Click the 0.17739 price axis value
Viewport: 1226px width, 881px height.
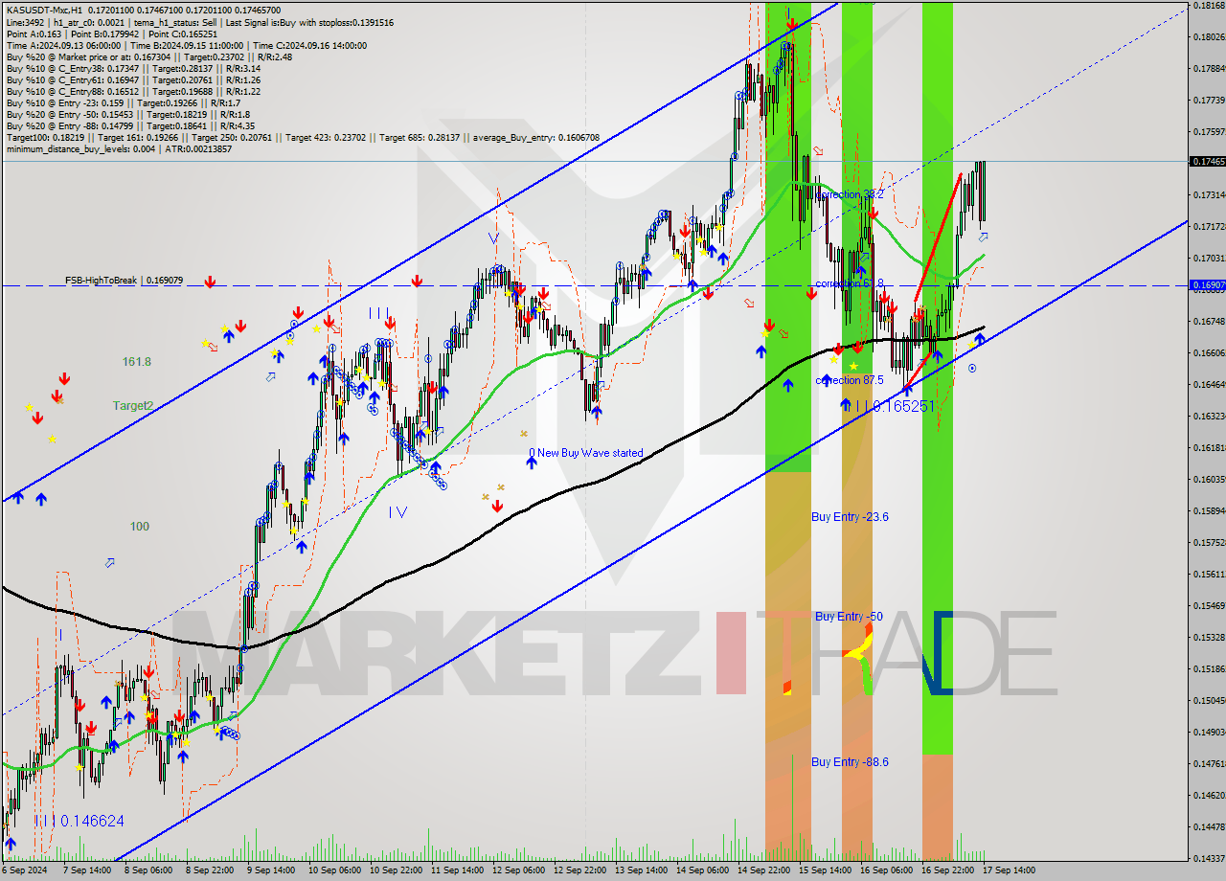(1209, 100)
